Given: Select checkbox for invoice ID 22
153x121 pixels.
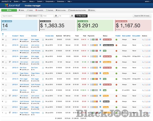Looking at the screenshot, I should pyautogui.click(x=6, y=51).
